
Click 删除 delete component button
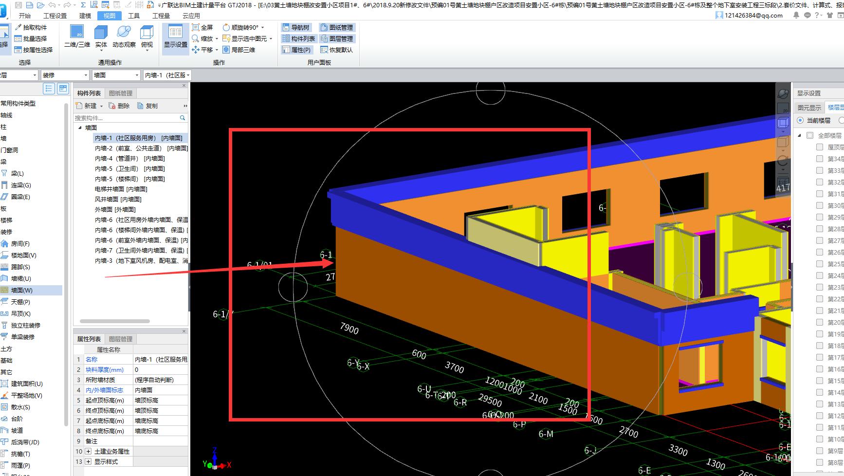pyautogui.click(x=119, y=106)
